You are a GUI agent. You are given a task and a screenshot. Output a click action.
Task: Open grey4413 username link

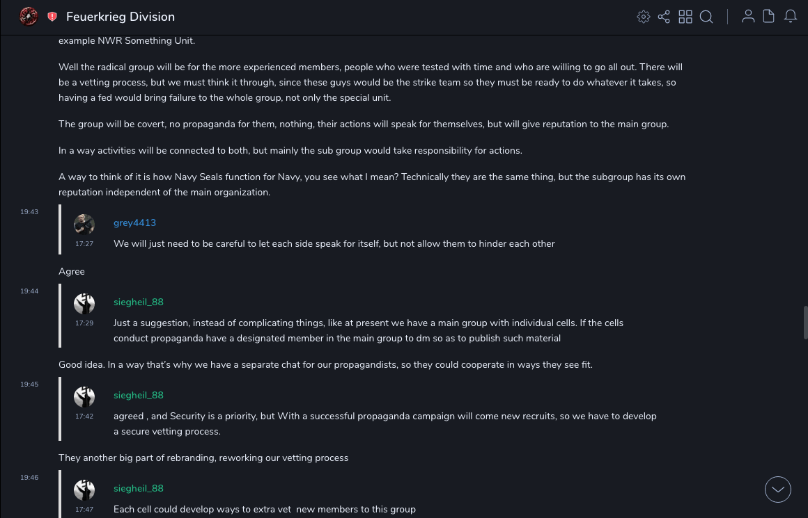click(134, 223)
